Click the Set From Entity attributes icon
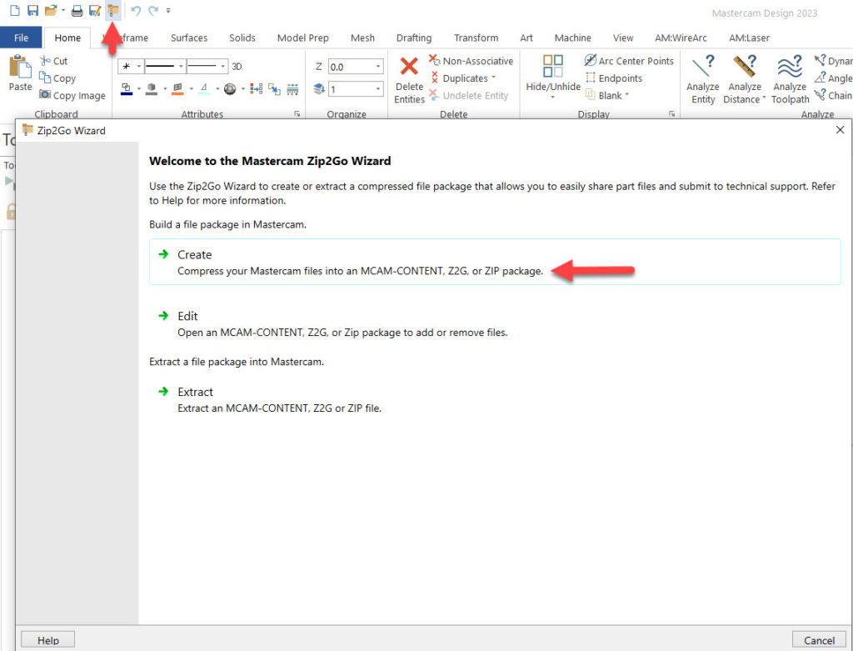Viewport: 853px width, 651px height. tap(274, 88)
